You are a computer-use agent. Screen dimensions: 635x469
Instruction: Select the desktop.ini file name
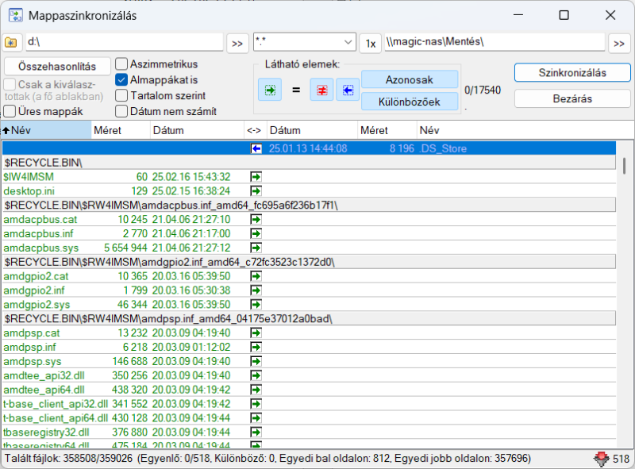(29, 190)
